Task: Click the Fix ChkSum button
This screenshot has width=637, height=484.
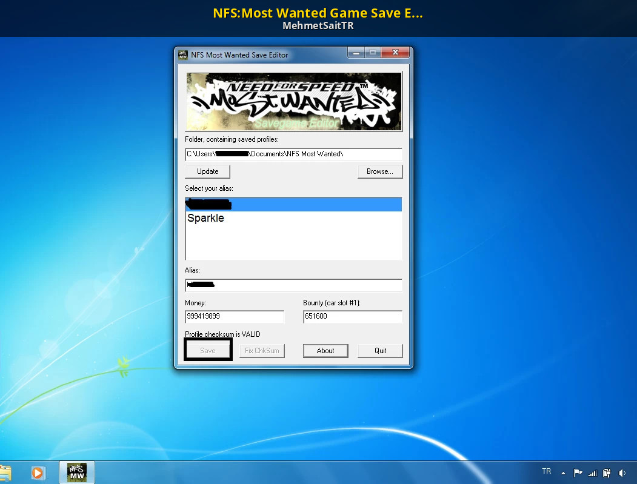Action: coord(262,351)
